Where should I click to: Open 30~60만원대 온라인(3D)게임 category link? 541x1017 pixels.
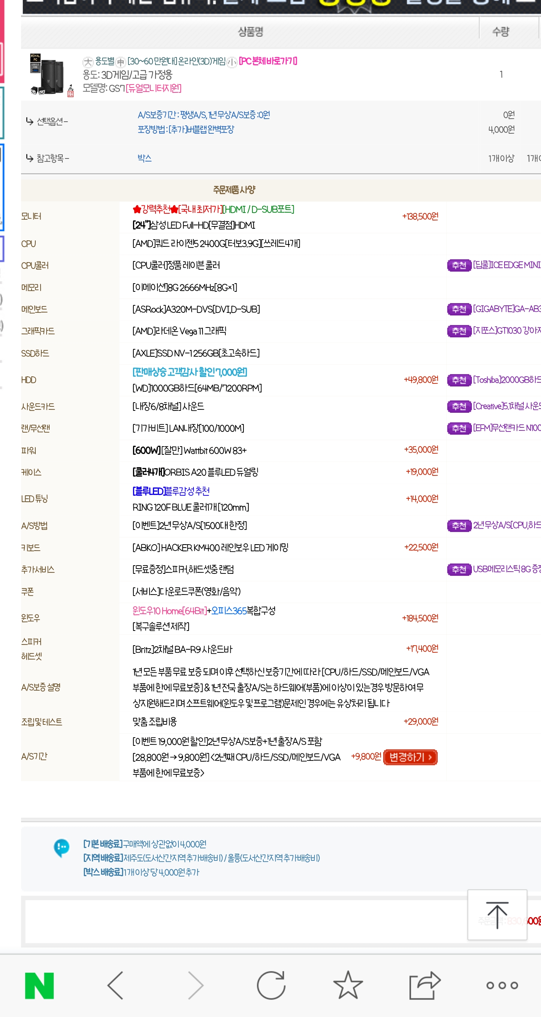click(176, 61)
